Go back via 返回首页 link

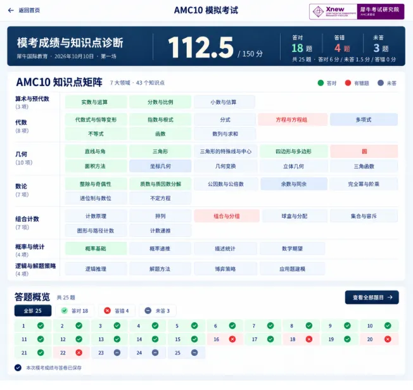[29, 10]
